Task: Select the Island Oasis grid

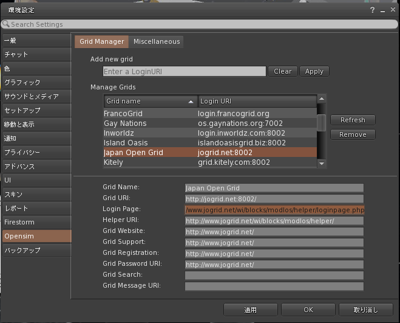Action: point(210,143)
